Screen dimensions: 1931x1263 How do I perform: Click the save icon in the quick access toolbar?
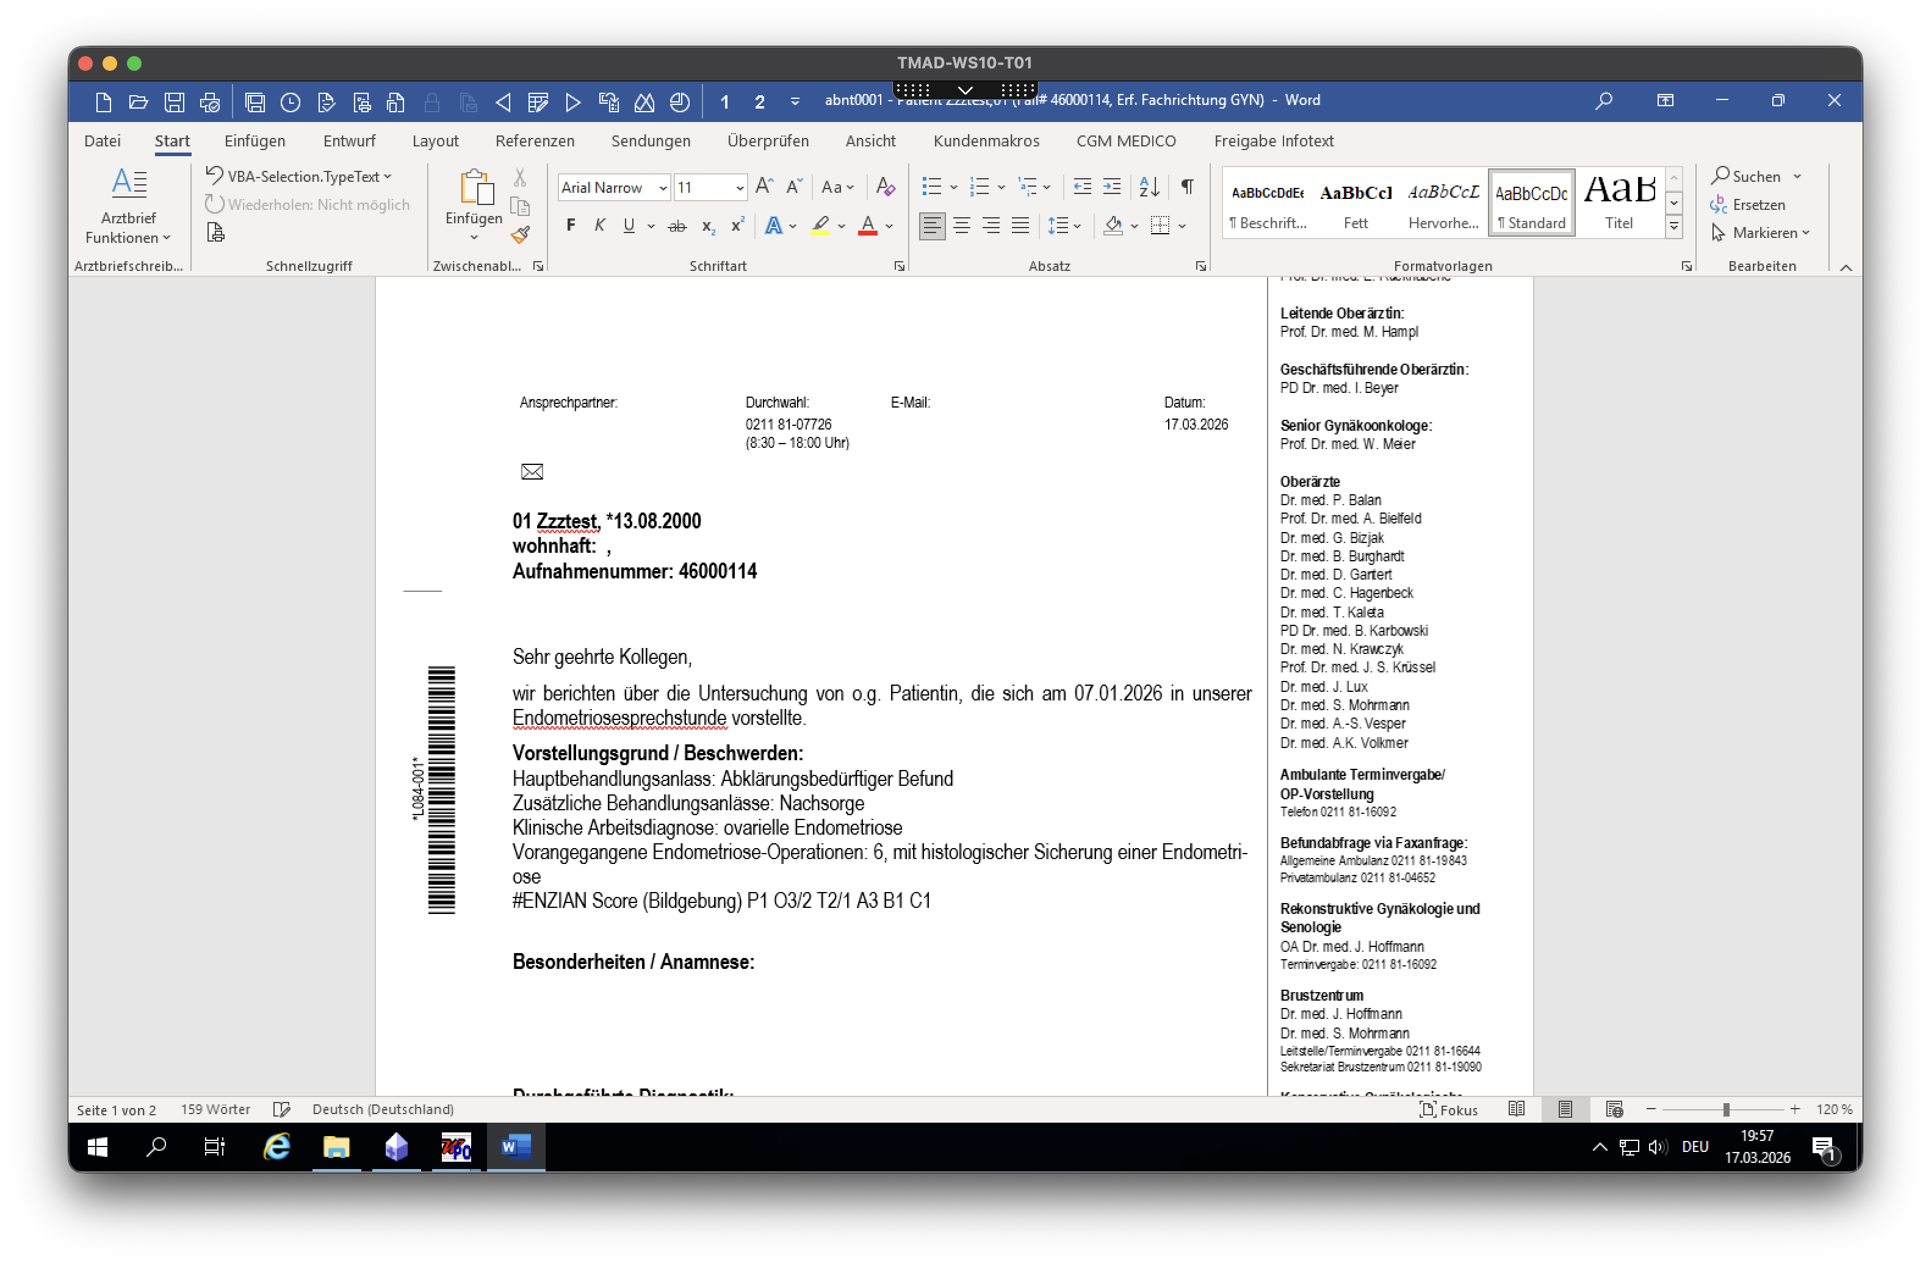173,101
